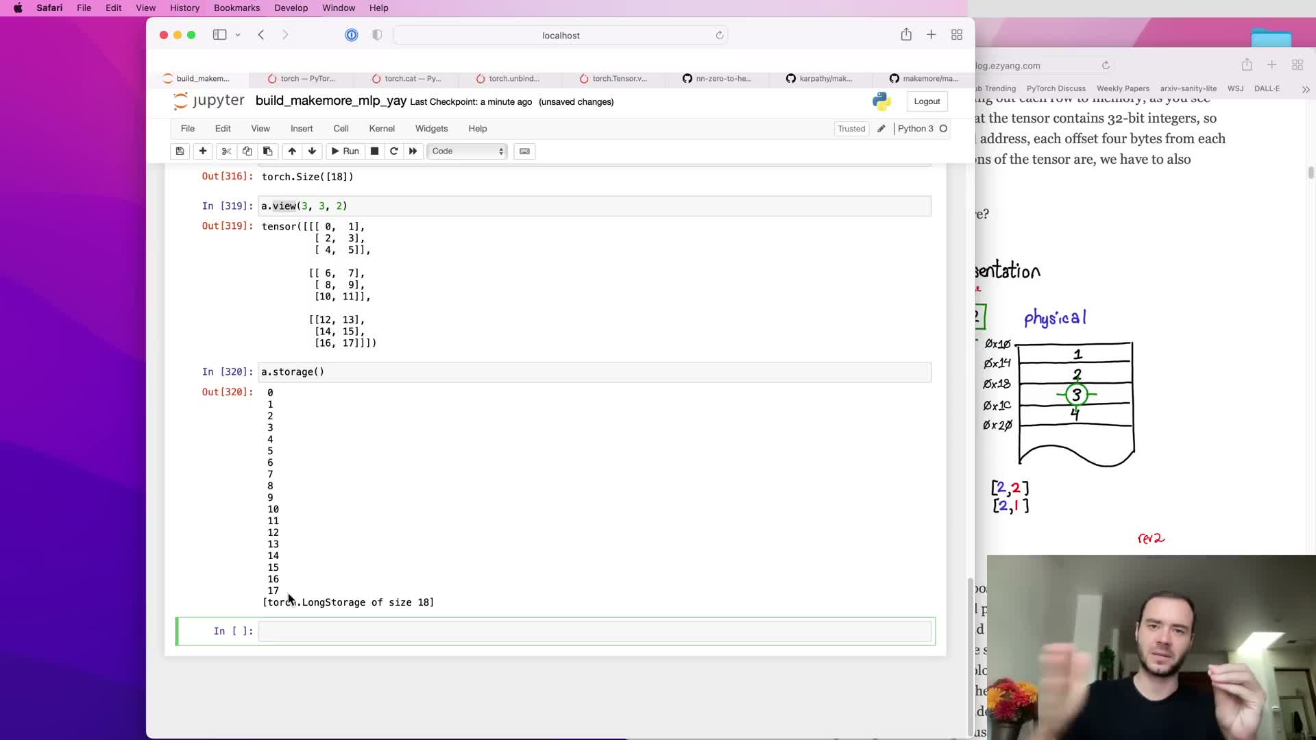Image resolution: width=1316 pixels, height=740 pixels.
Task: Expand the bookmarks overflow chevron
Action: click(1305, 89)
